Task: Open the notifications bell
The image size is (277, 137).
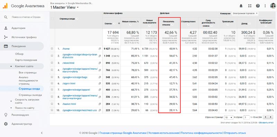Action: click(241, 6)
